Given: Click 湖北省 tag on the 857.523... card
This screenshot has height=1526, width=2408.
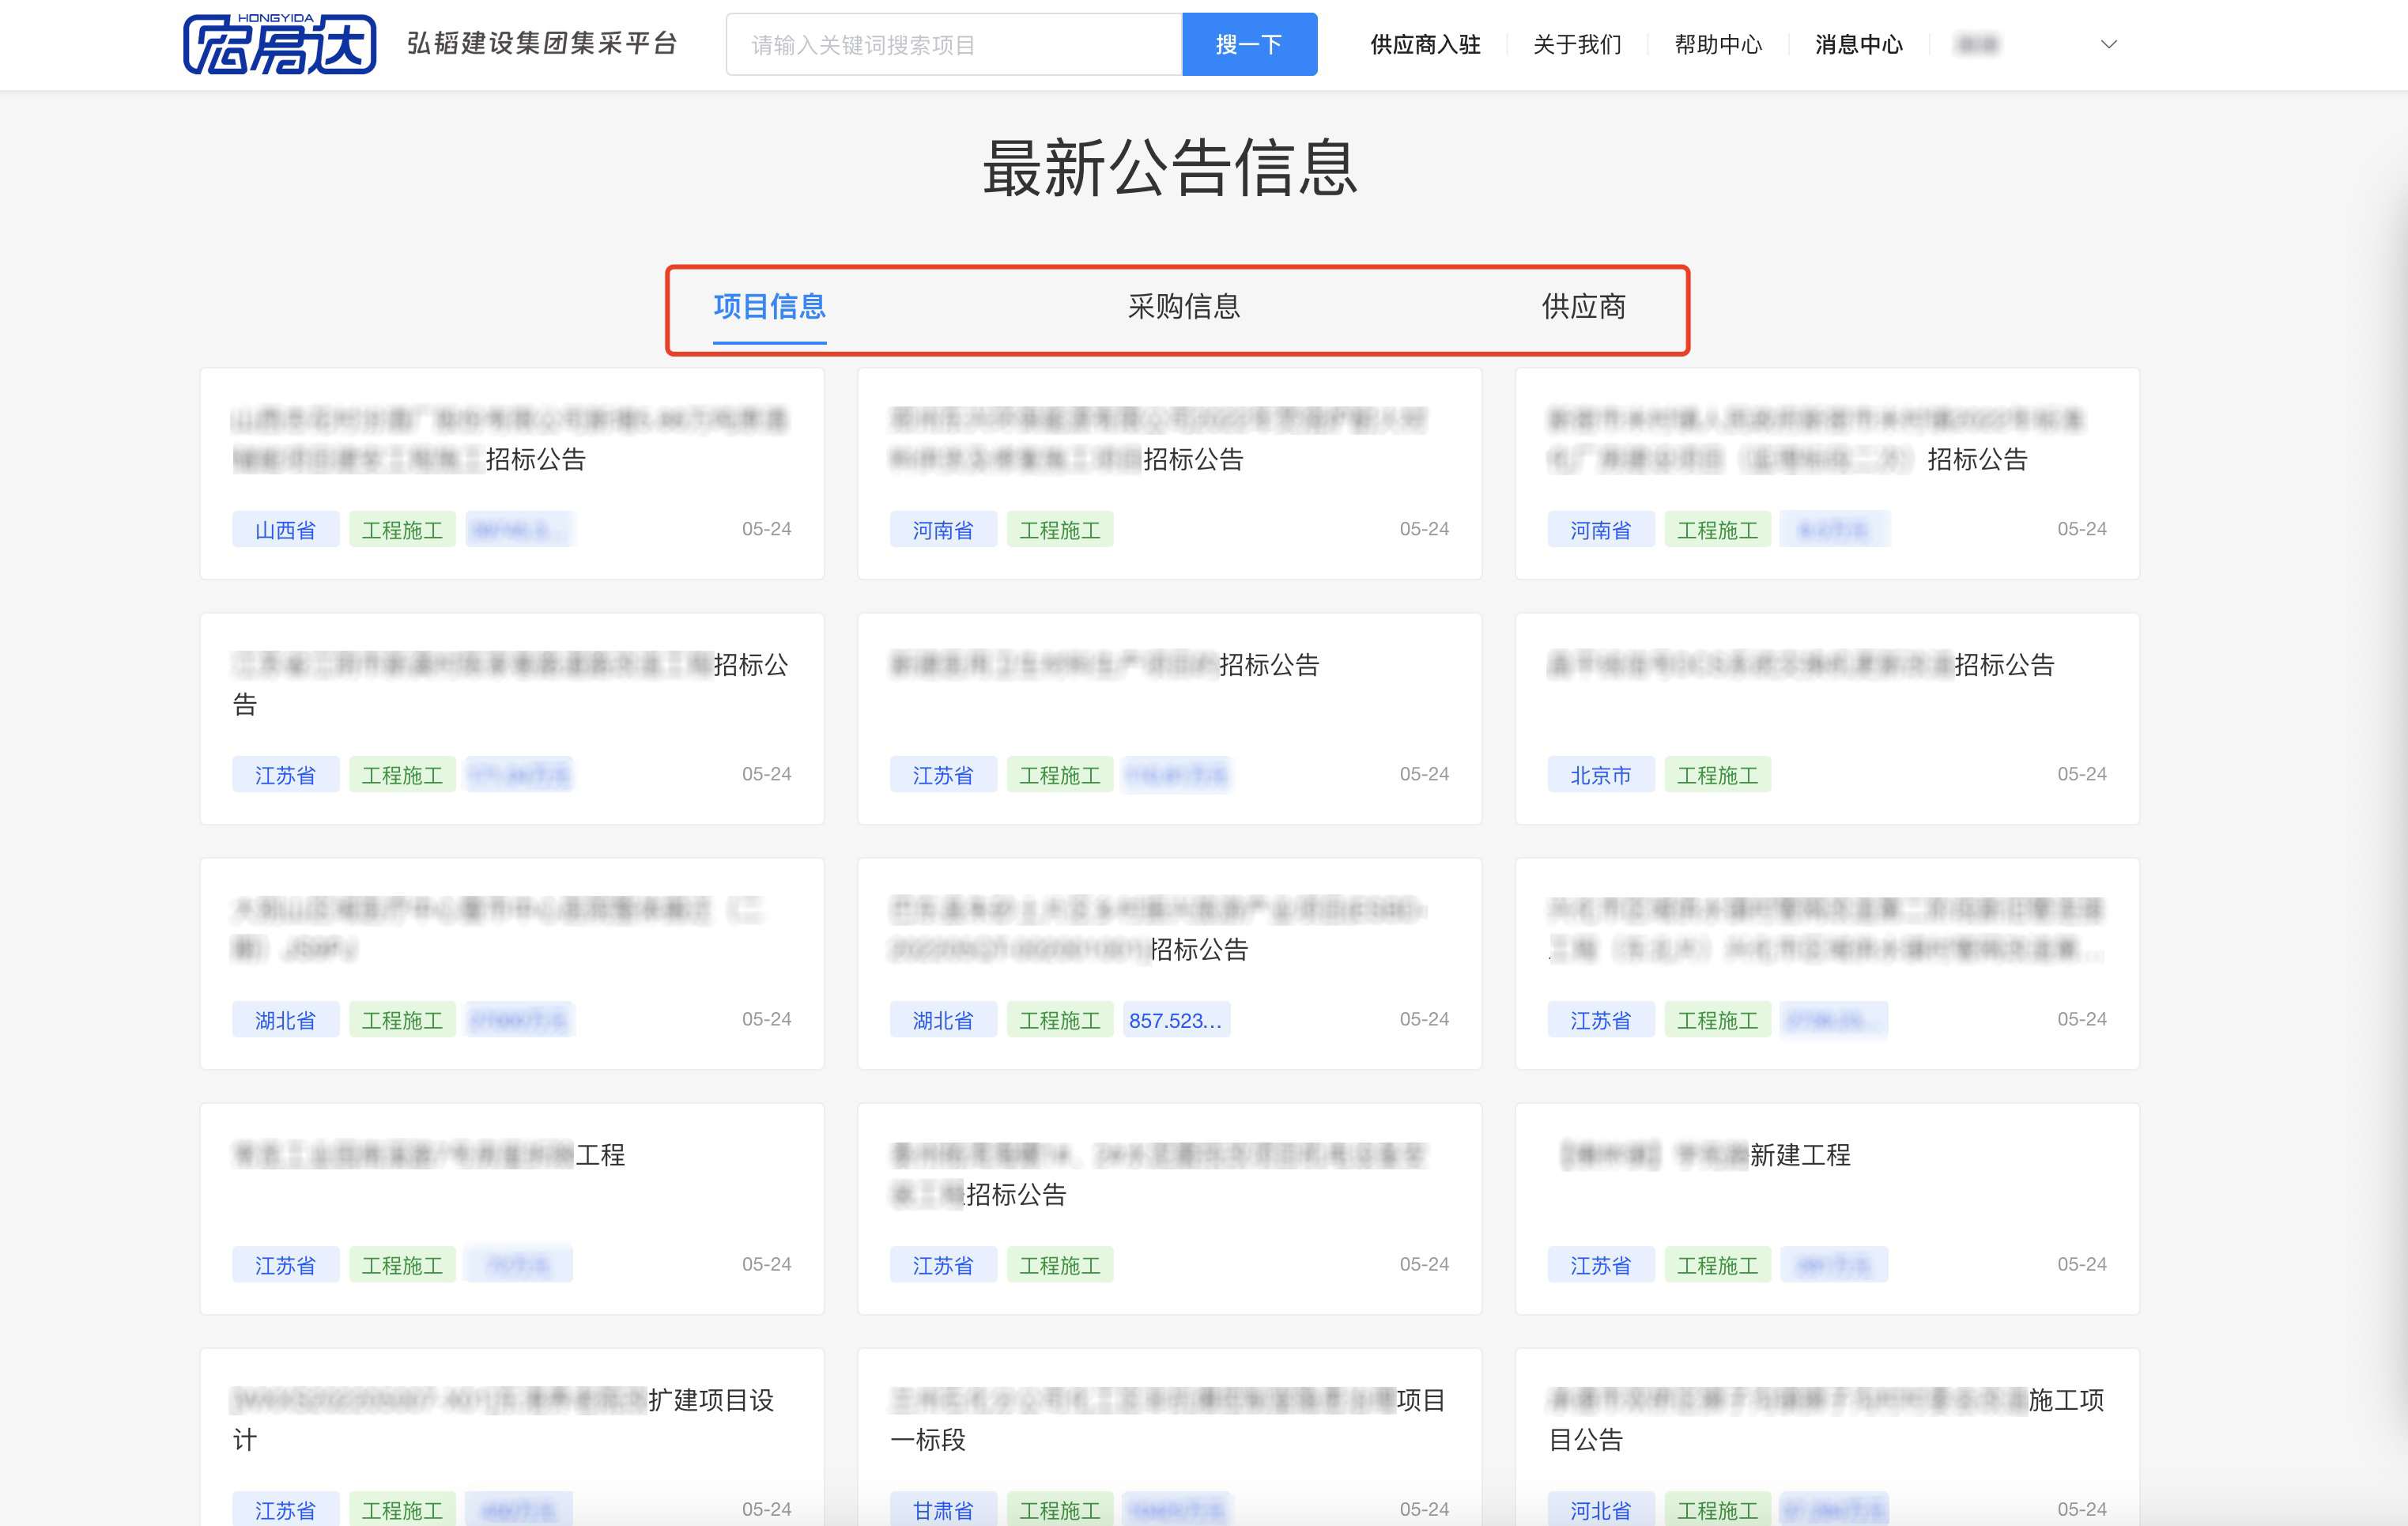Looking at the screenshot, I should coord(943,1019).
